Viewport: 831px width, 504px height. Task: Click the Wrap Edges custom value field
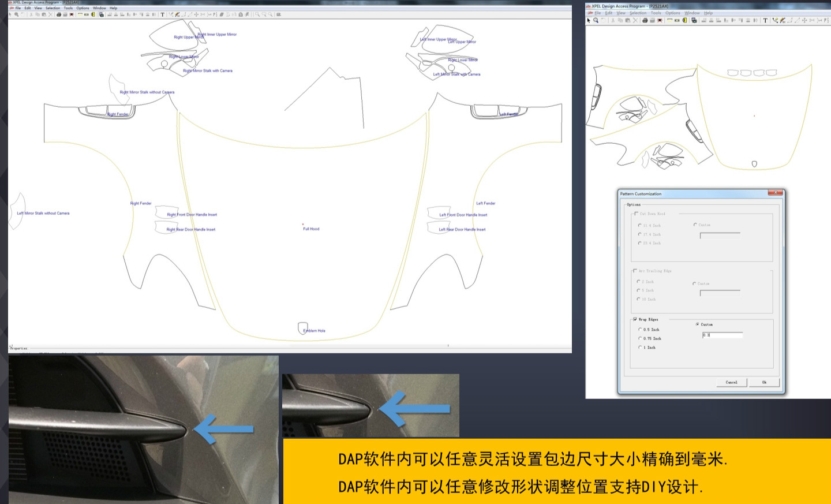722,335
